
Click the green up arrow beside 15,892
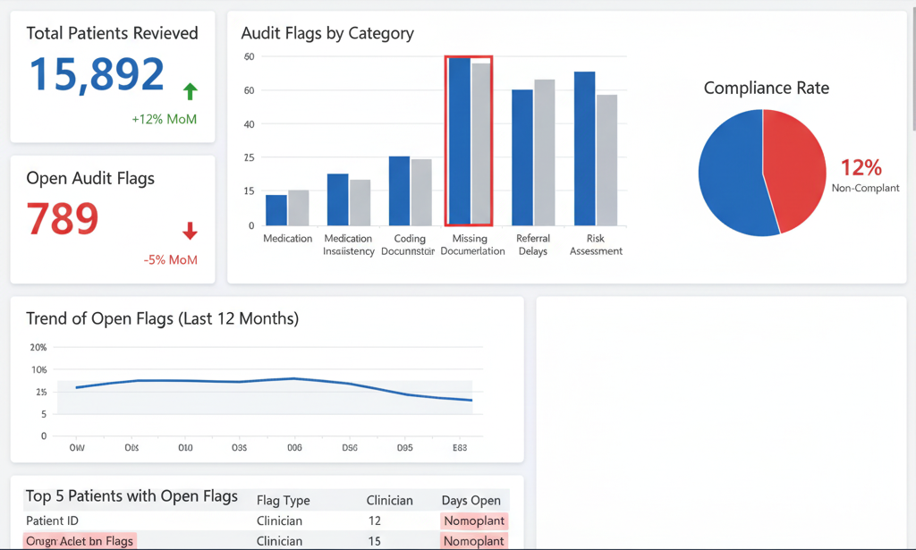190,90
